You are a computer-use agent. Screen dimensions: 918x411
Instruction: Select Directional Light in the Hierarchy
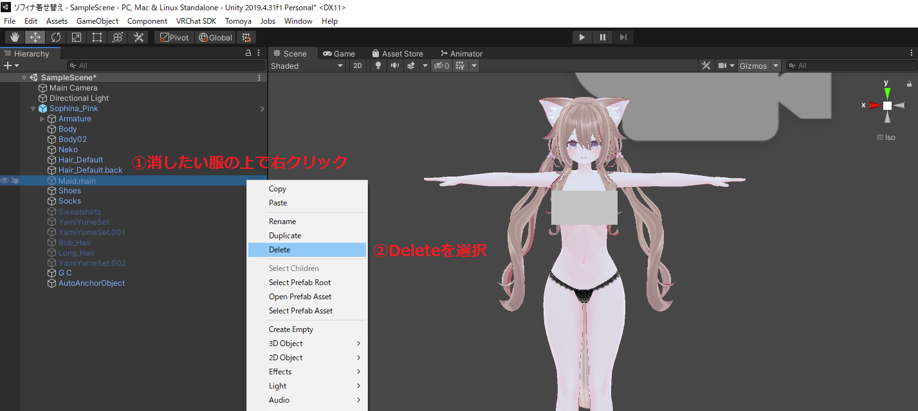pyautogui.click(x=79, y=98)
